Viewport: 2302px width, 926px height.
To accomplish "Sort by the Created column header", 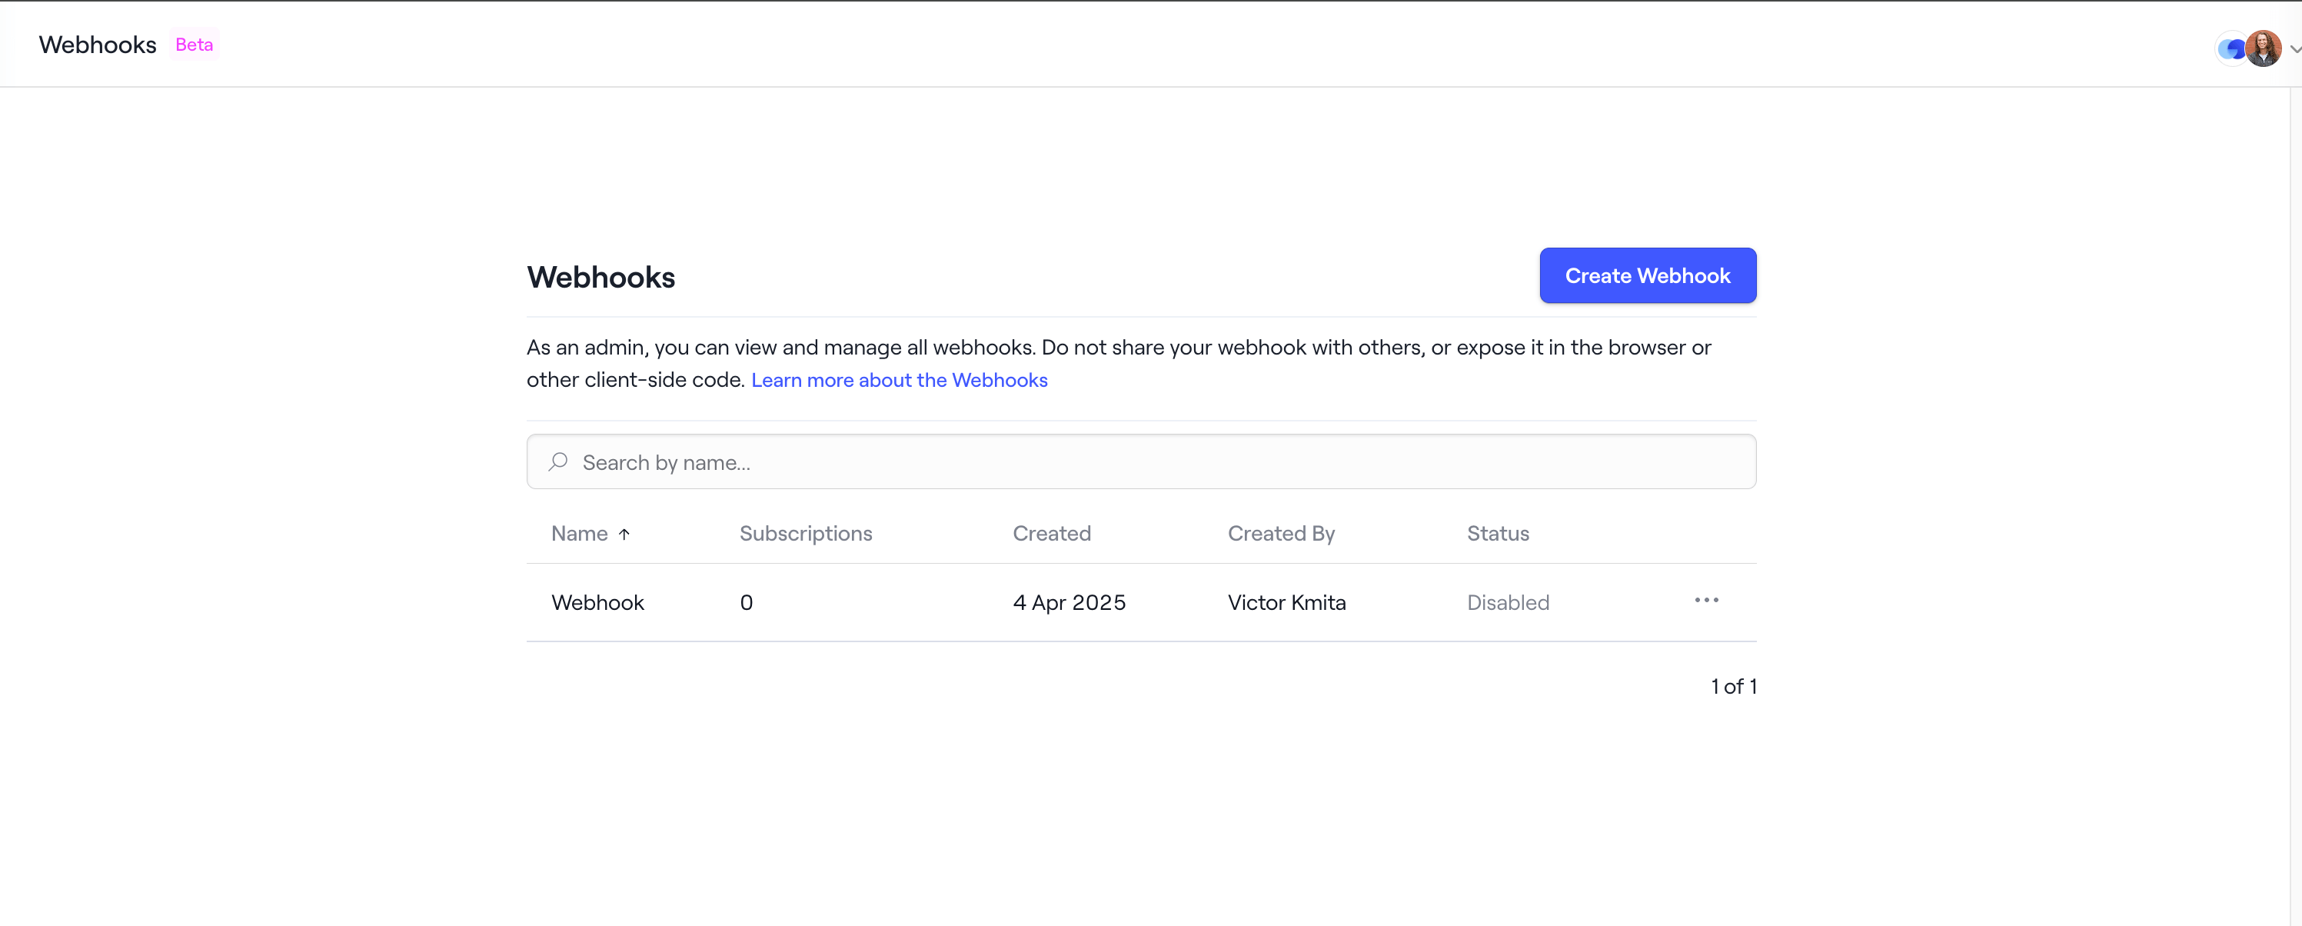I will coord(1051,534).
